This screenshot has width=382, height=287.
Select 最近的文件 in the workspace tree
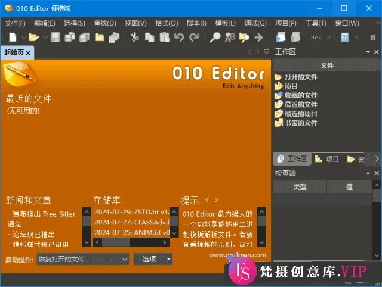pyautogui.click(x=296, y=104)
